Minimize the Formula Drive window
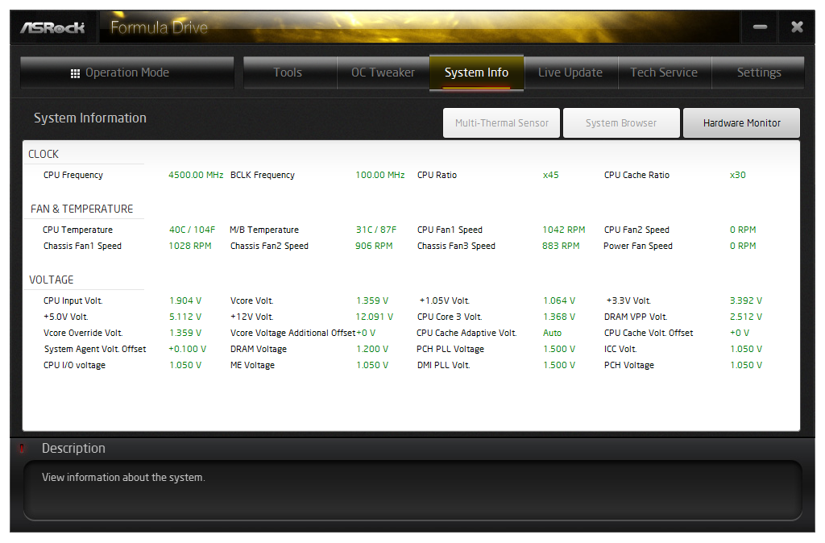The width and height of the screenshot is (825, 543). (760, 27)
